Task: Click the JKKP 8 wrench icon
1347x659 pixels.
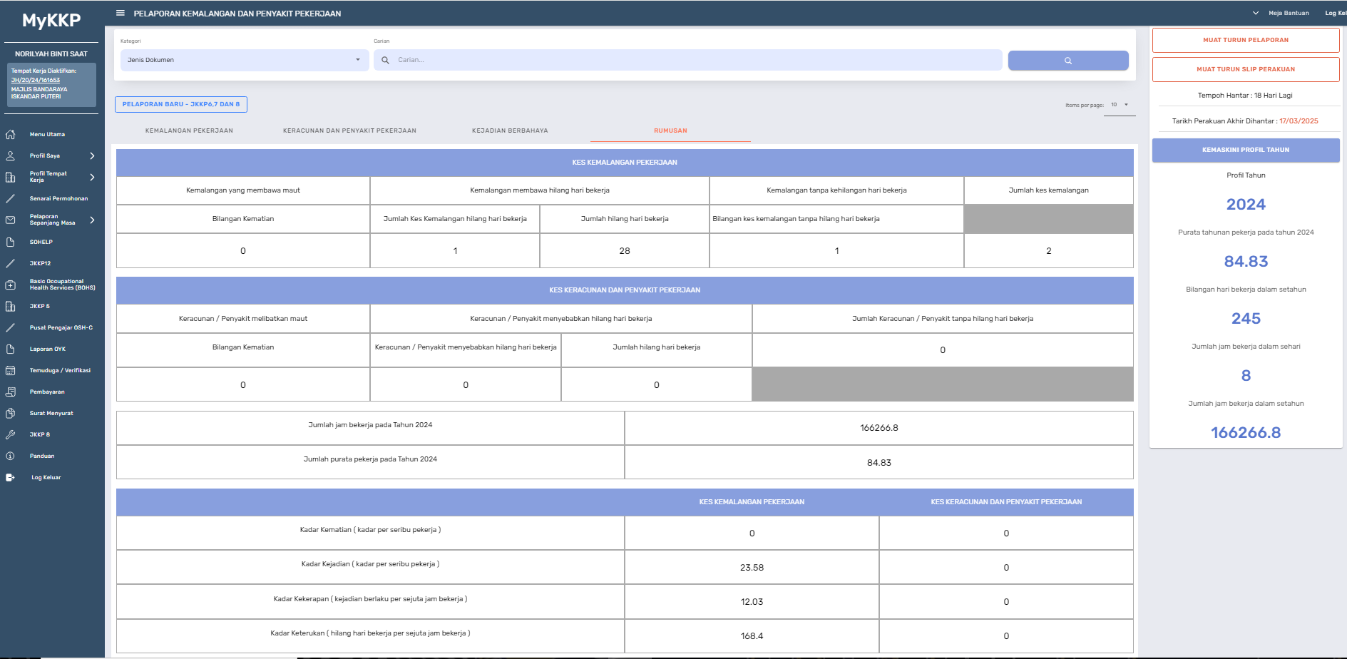Action: coord(11,434)
